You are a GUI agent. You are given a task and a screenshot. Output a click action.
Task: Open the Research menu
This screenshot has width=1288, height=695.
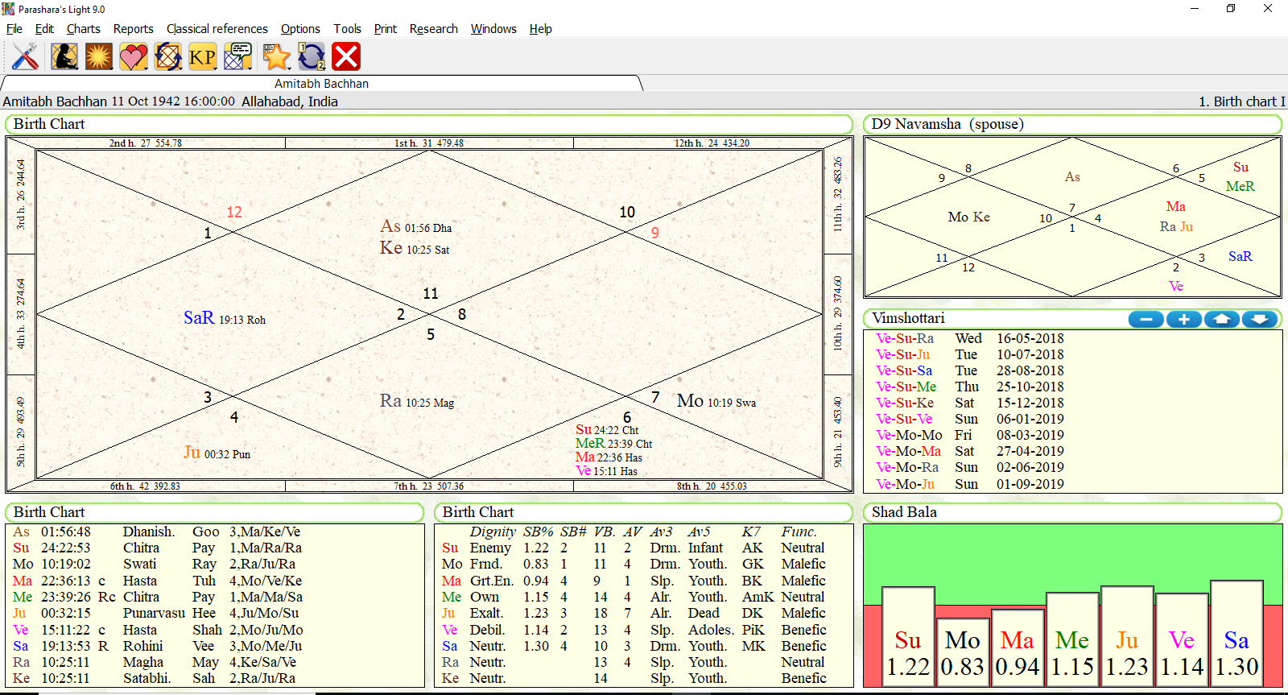(433, 29)
